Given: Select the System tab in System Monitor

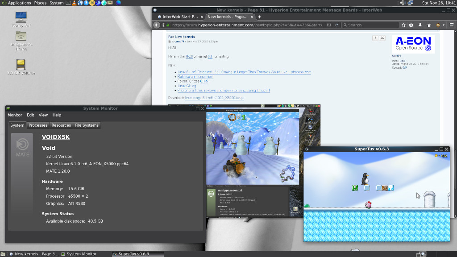Looking at the screenshot, I should (x=17, y=125).
